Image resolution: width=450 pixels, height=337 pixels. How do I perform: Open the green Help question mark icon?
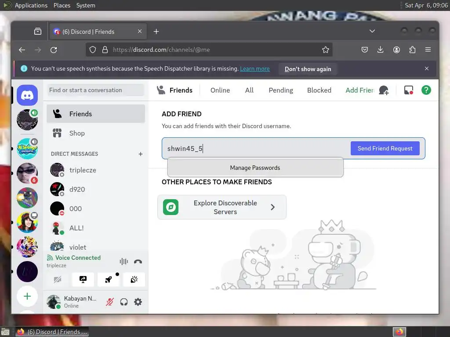426,90
